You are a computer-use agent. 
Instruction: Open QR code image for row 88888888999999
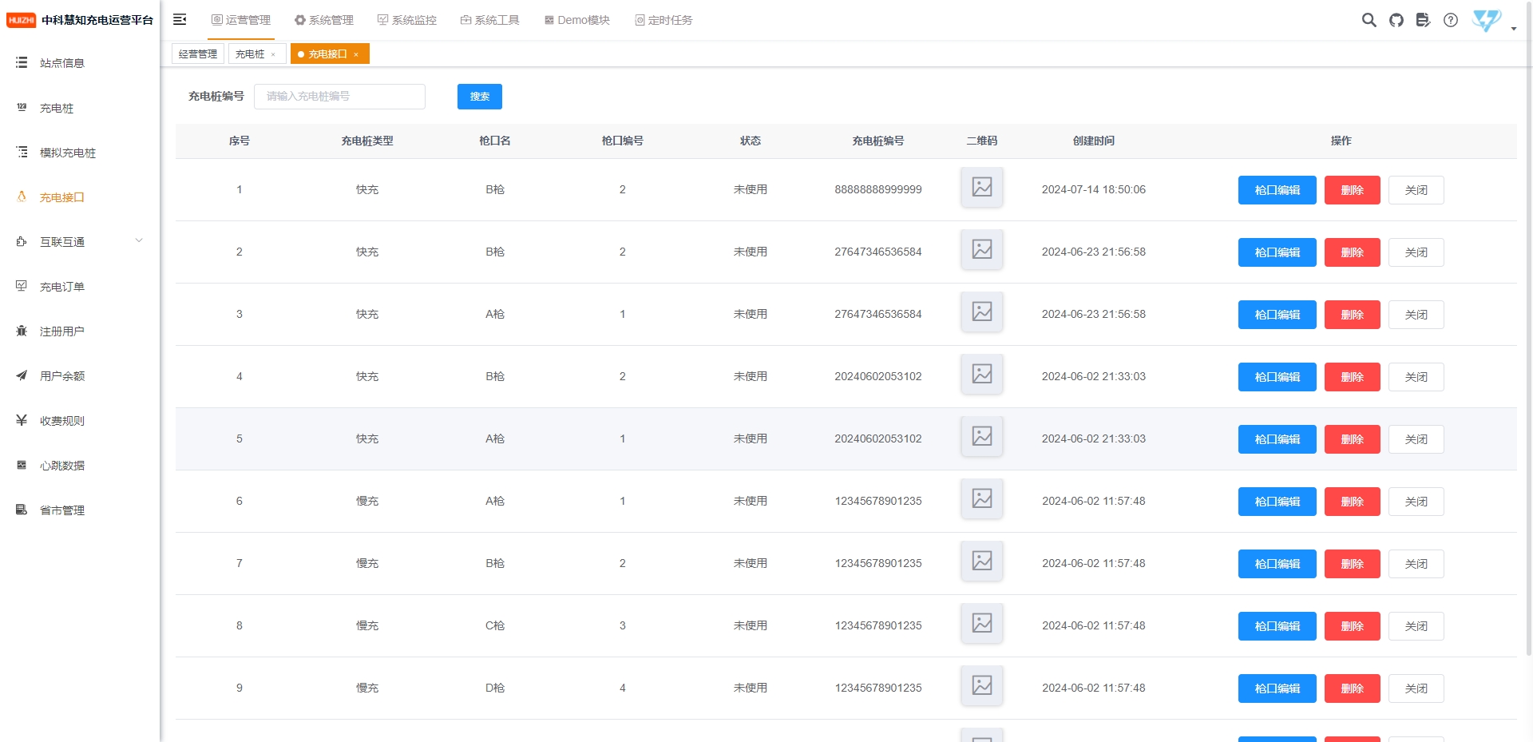point(982,187)
